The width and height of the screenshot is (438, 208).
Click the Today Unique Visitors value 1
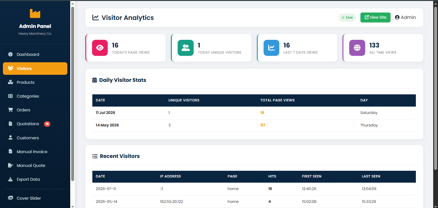point(199,45)
